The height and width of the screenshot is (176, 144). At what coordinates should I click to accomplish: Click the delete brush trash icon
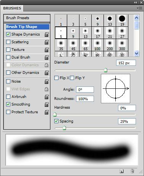pos(132,171)
